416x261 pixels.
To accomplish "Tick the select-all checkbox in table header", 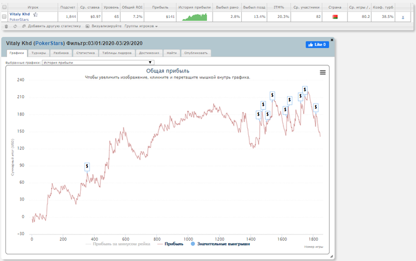I will (4, 7).
